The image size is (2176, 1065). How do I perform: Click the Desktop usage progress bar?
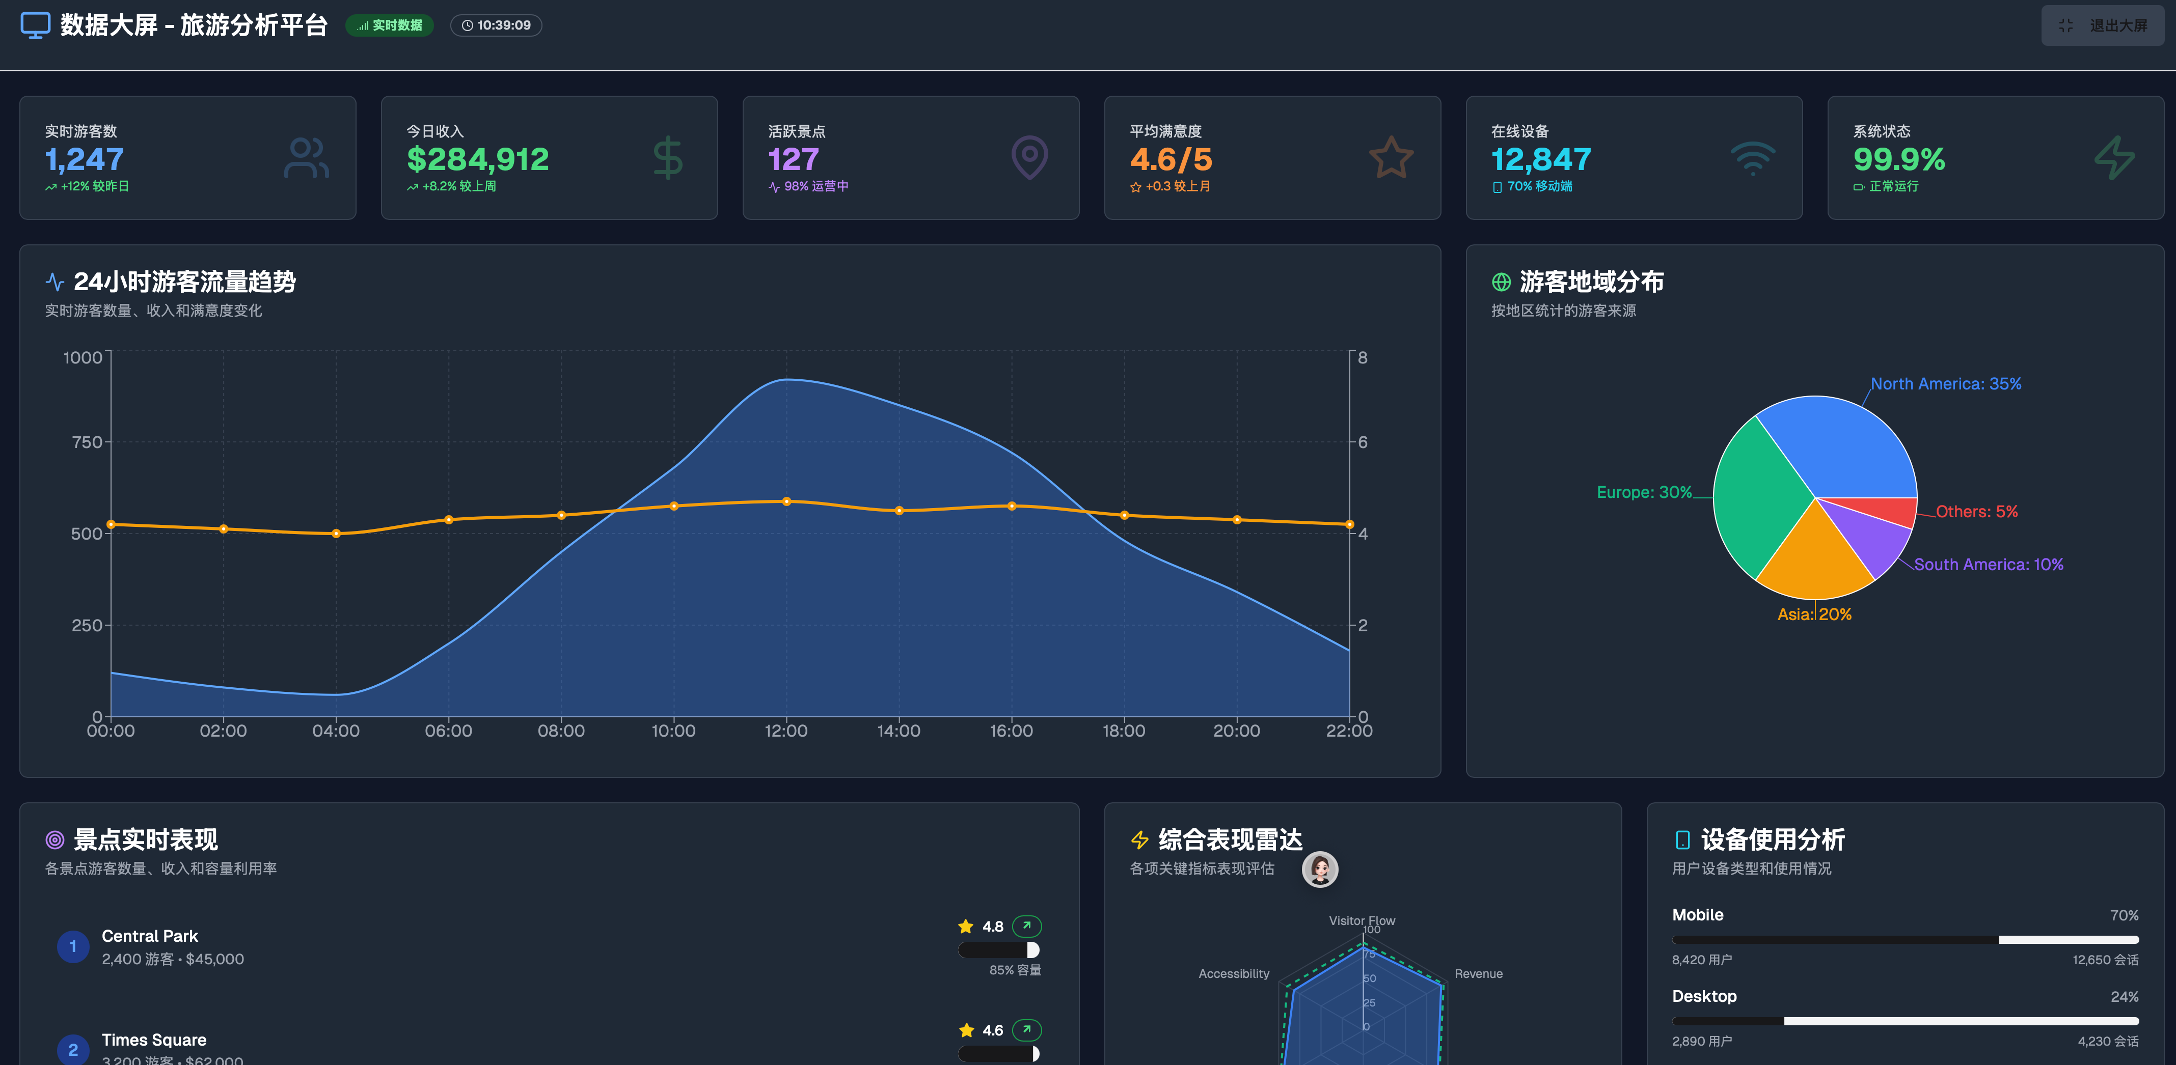click(x=1905, y=1021)
